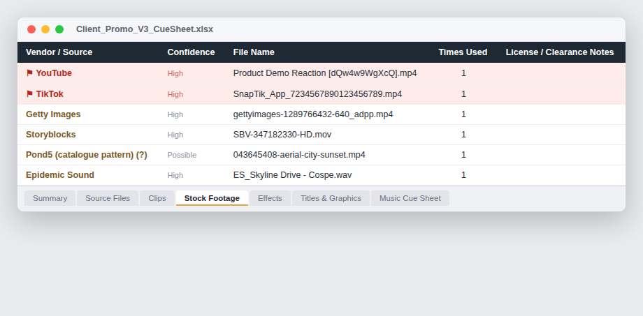Click Times Used value in Storyblocks row

click(463, 135)
